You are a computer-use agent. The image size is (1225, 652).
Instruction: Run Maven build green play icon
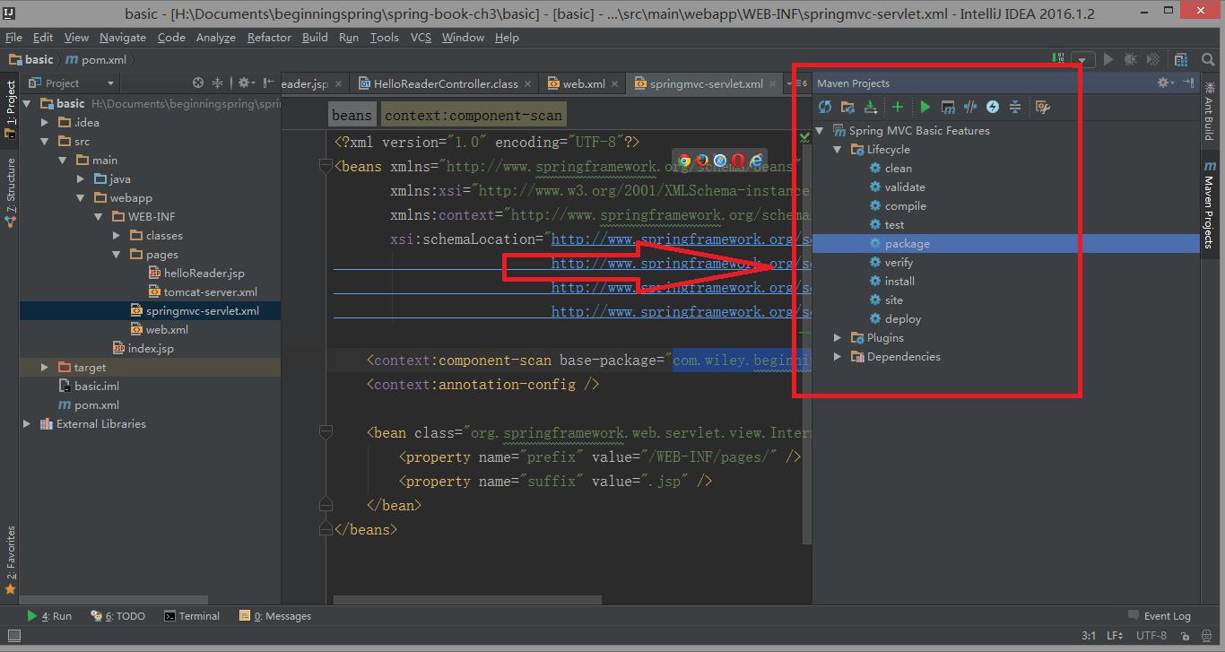pos(925,107)
